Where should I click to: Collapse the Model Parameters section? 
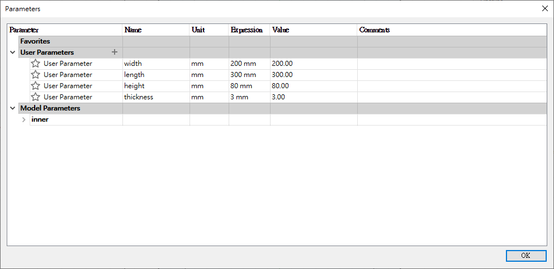point(12,108)
